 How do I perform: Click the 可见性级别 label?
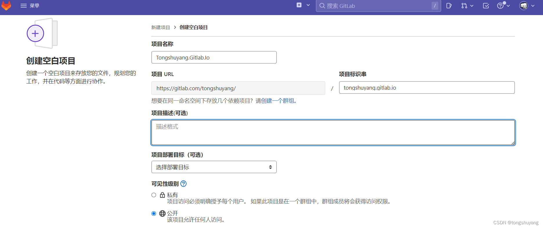165,184
